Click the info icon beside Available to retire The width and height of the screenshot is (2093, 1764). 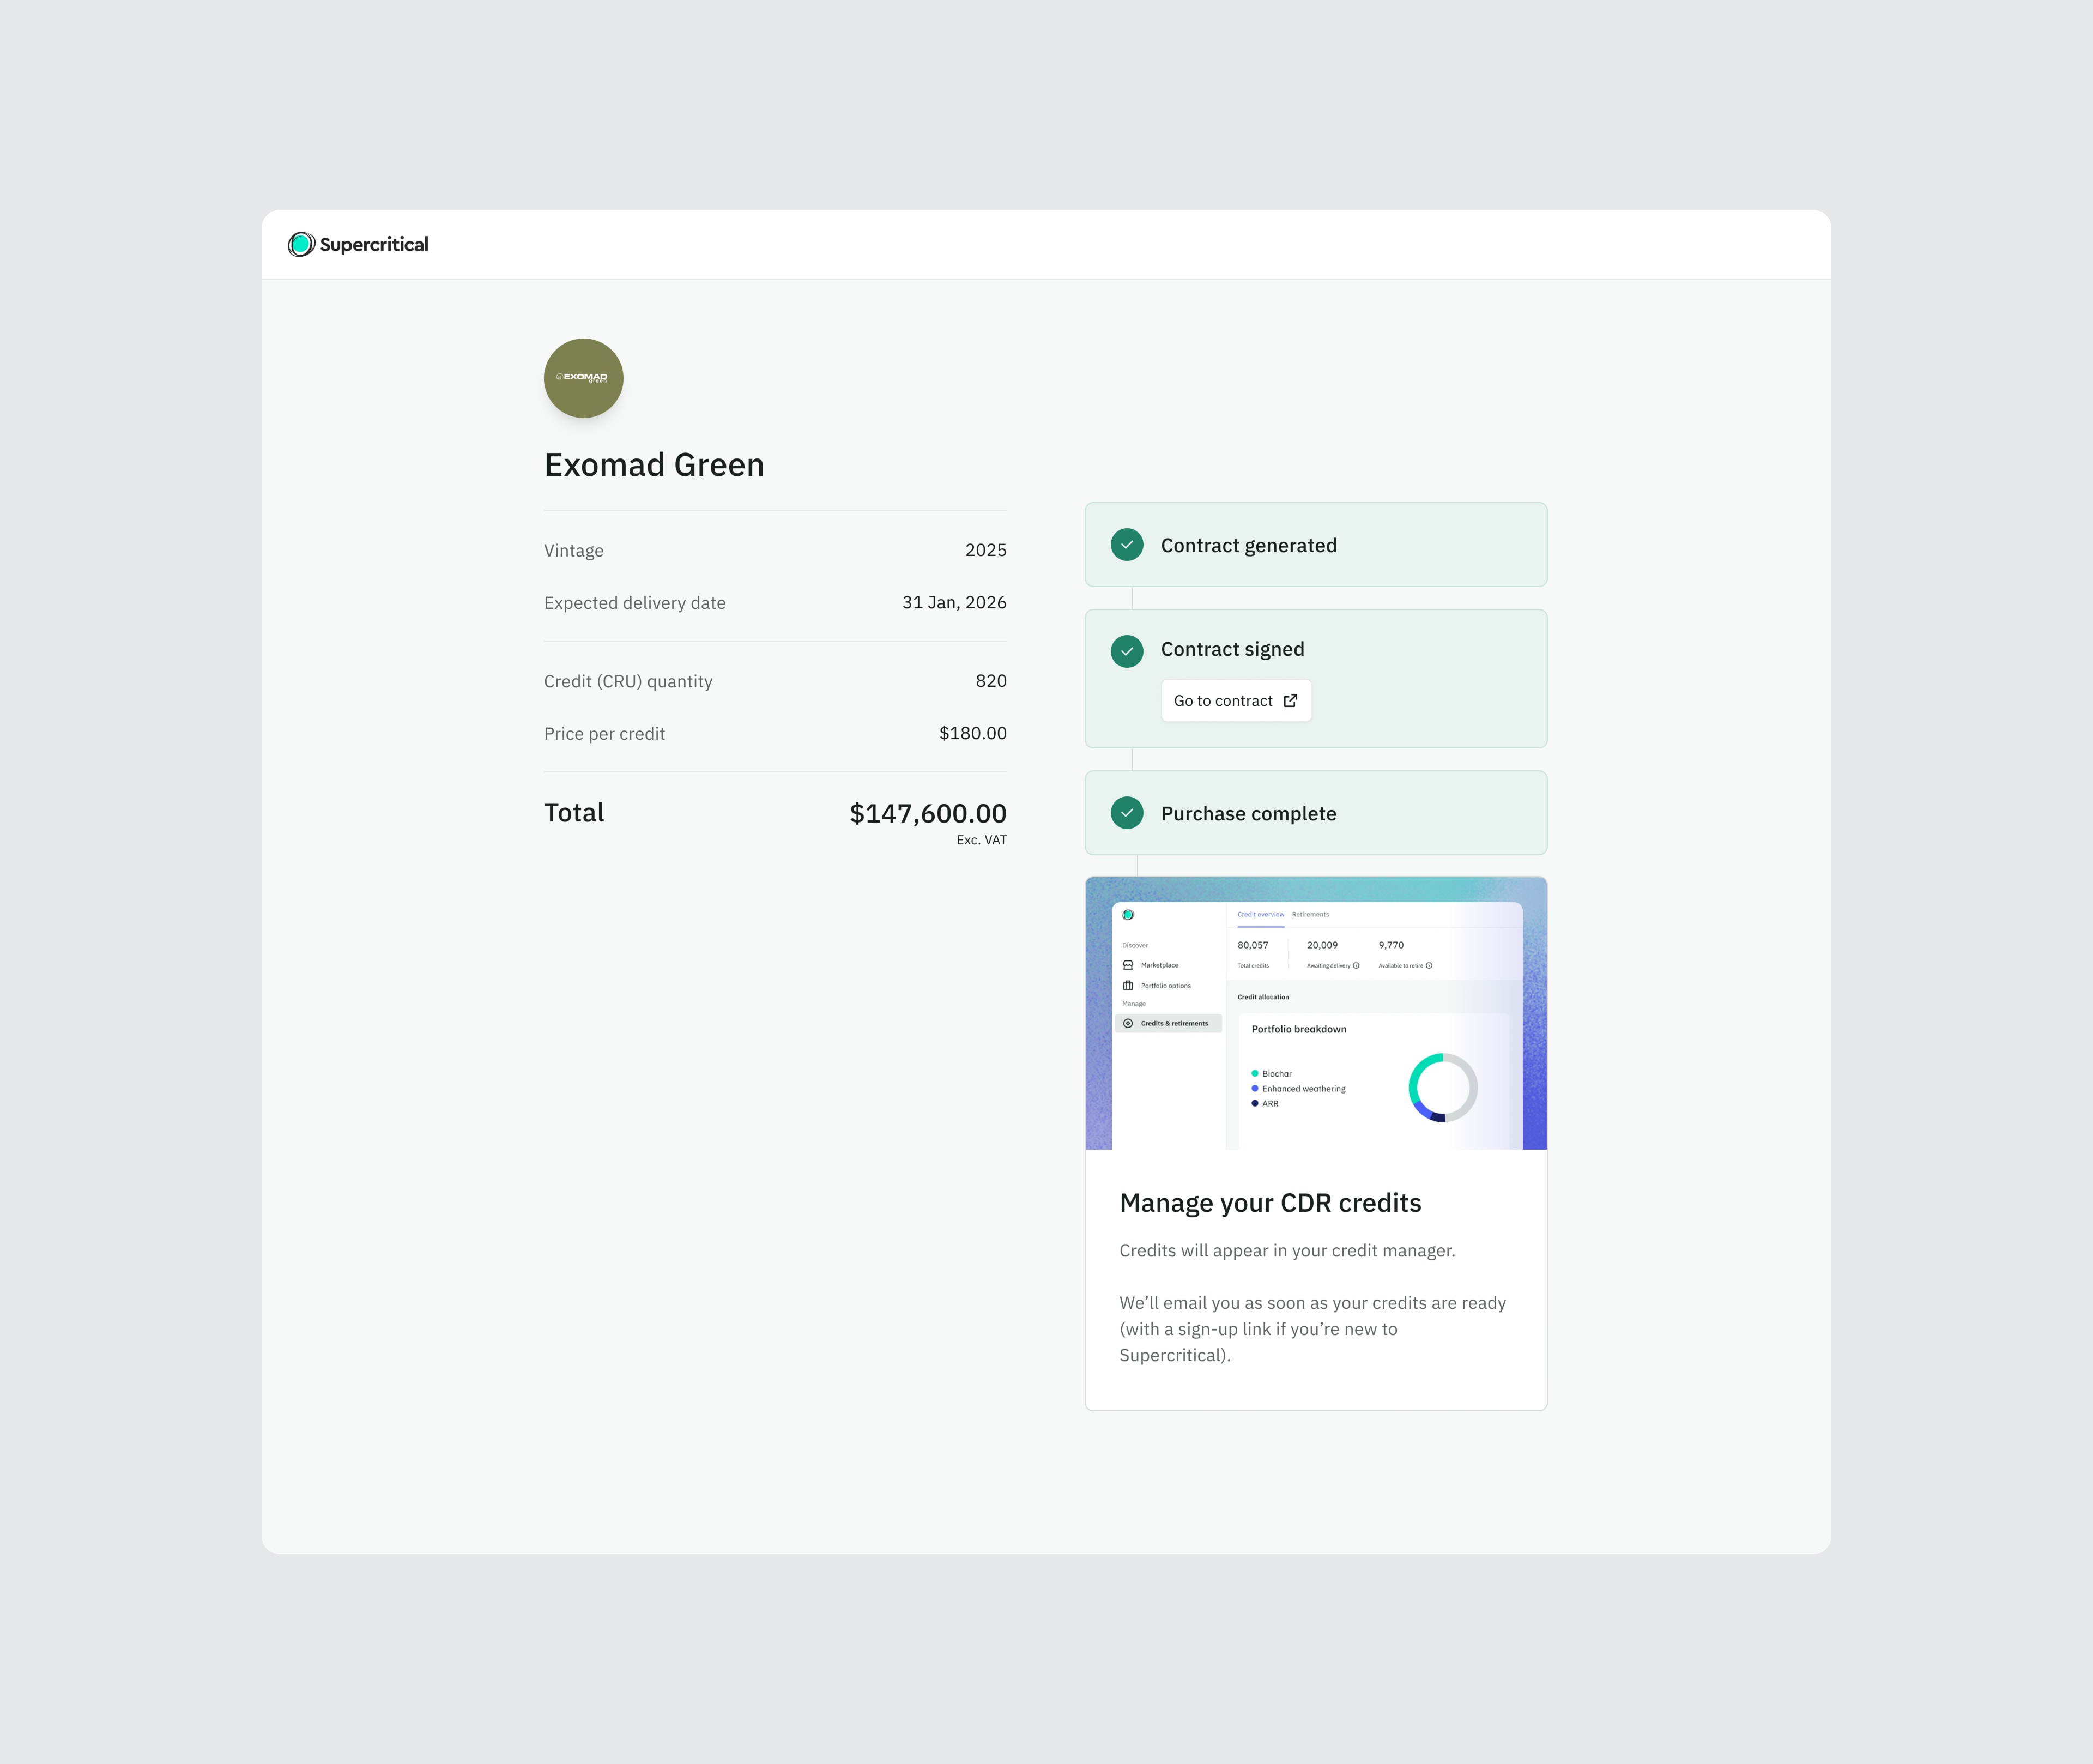pos(1429,965)
